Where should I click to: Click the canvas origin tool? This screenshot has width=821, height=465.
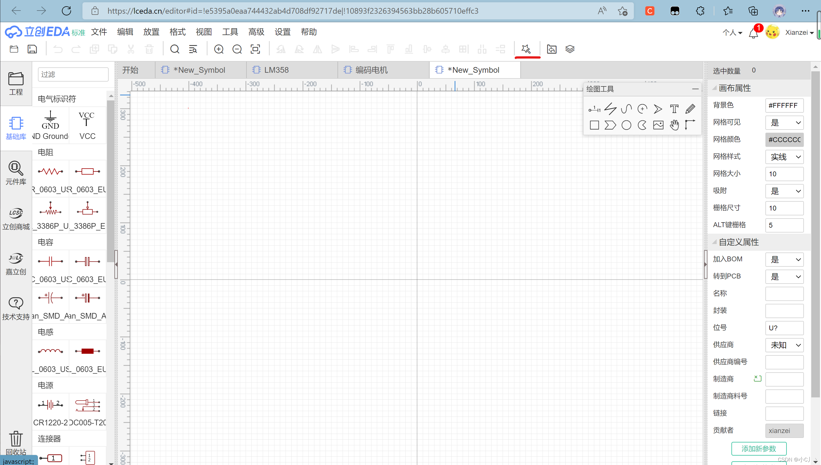[x=690, y=125]
